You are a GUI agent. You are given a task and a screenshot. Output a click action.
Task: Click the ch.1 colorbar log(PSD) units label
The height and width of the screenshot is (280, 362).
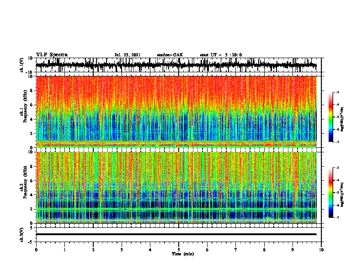(x=342, y=119)
